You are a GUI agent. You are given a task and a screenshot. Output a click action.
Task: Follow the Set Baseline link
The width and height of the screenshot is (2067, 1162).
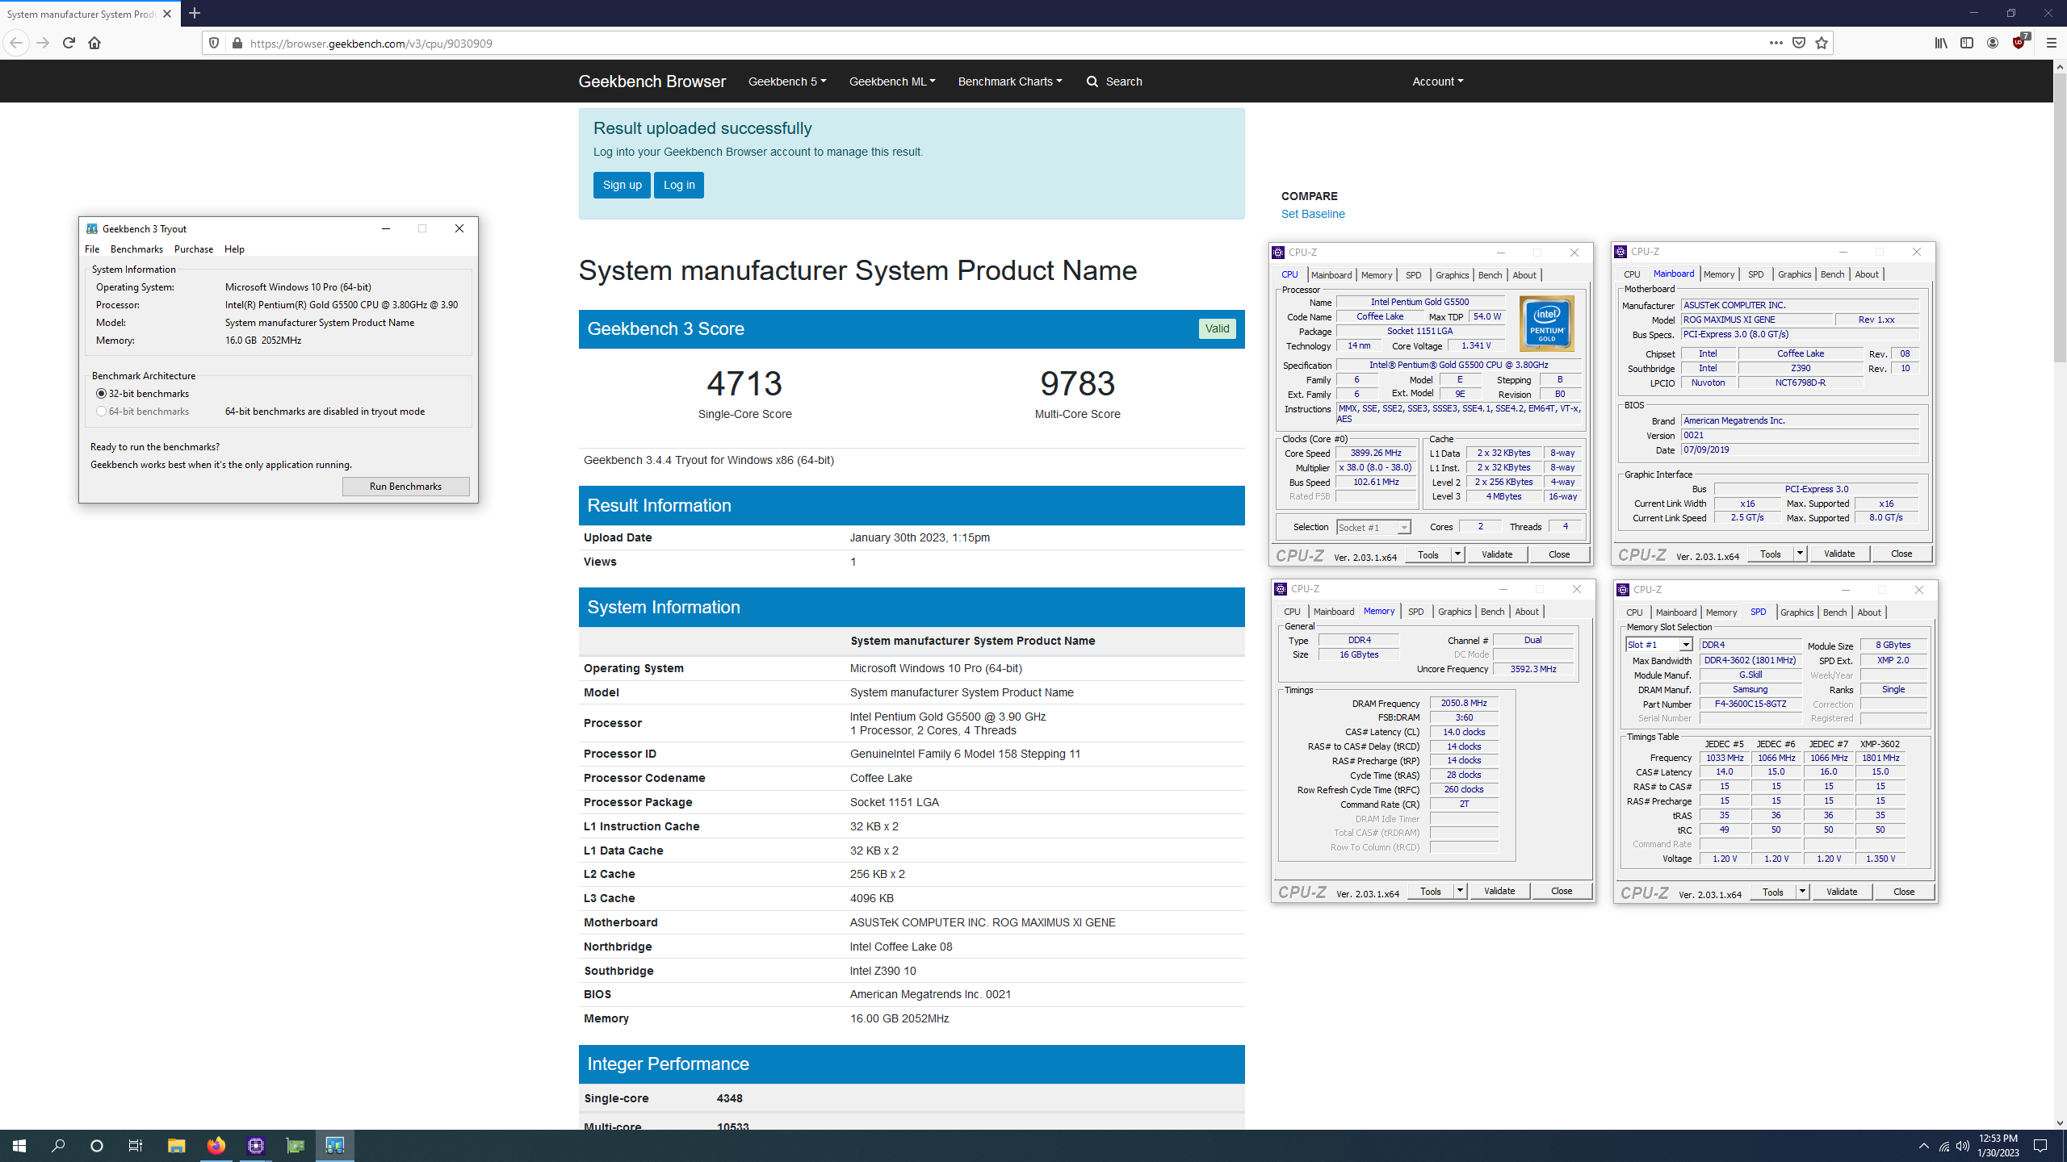pyautogui.click(x=1313, y=214)
